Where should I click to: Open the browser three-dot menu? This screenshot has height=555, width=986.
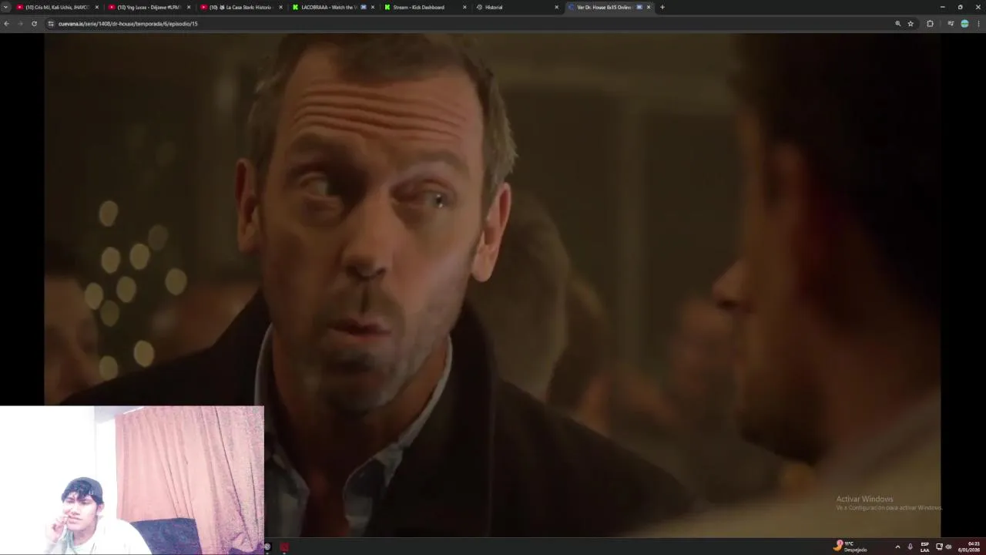[978, 24]
